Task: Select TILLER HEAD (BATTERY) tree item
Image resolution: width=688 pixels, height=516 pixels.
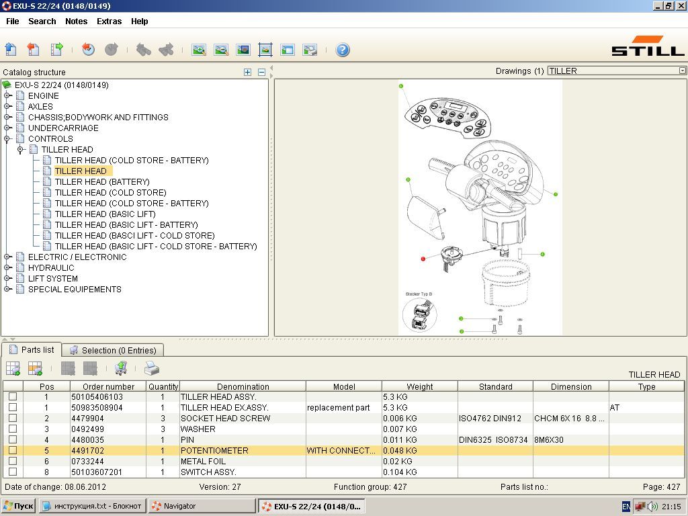Action: (x=102, y=181)
